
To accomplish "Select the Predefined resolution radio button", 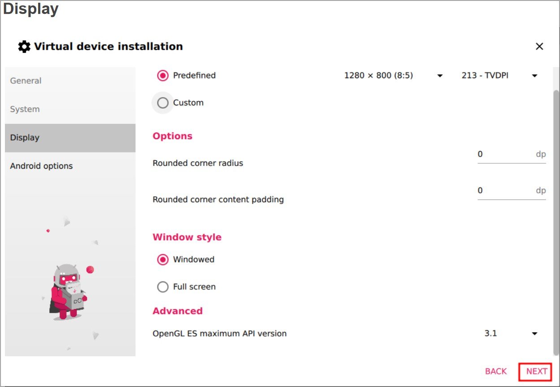I will [163, 76].
